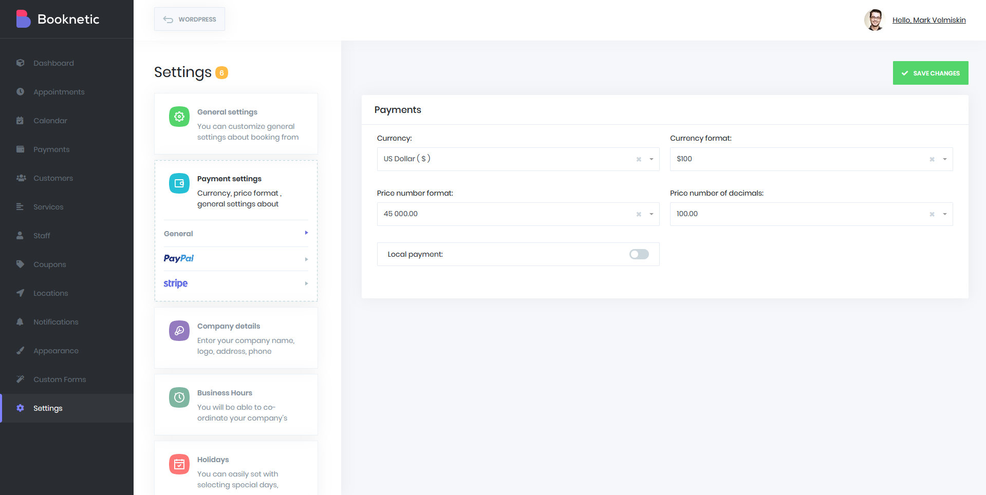Open the Hello, Mark Velmiskin link
986x495 pixels.
pyautogui.click(x=929, y=20)
